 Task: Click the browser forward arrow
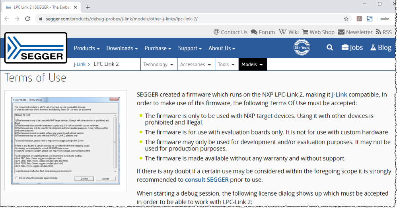(x=17, y=19)
